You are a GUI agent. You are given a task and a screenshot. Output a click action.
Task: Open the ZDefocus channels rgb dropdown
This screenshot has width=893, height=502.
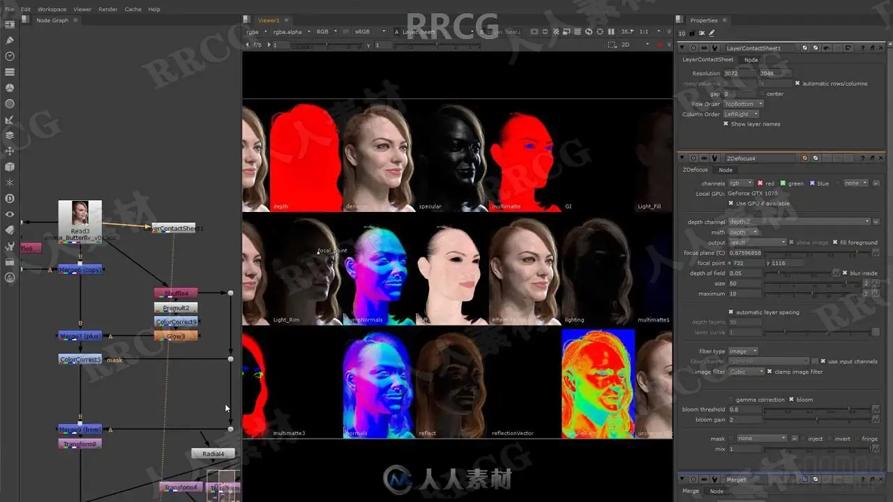(740, 183)
